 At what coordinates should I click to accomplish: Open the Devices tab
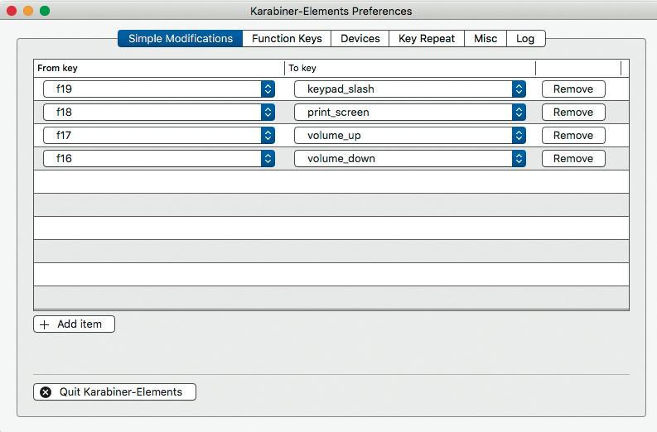click(360, 38)
